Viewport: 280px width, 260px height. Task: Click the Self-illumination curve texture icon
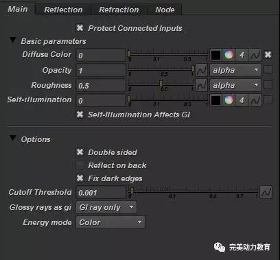255,100
